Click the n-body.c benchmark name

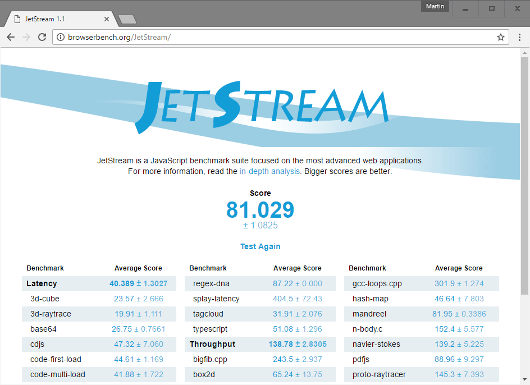click(367, 329)
